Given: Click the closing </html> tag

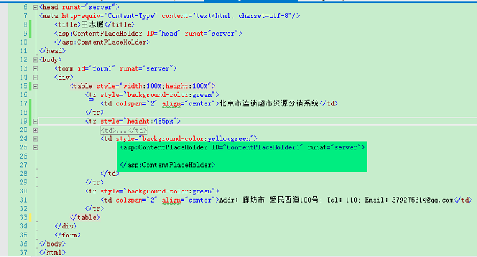Looking at the screenshot, I should 52,253.
